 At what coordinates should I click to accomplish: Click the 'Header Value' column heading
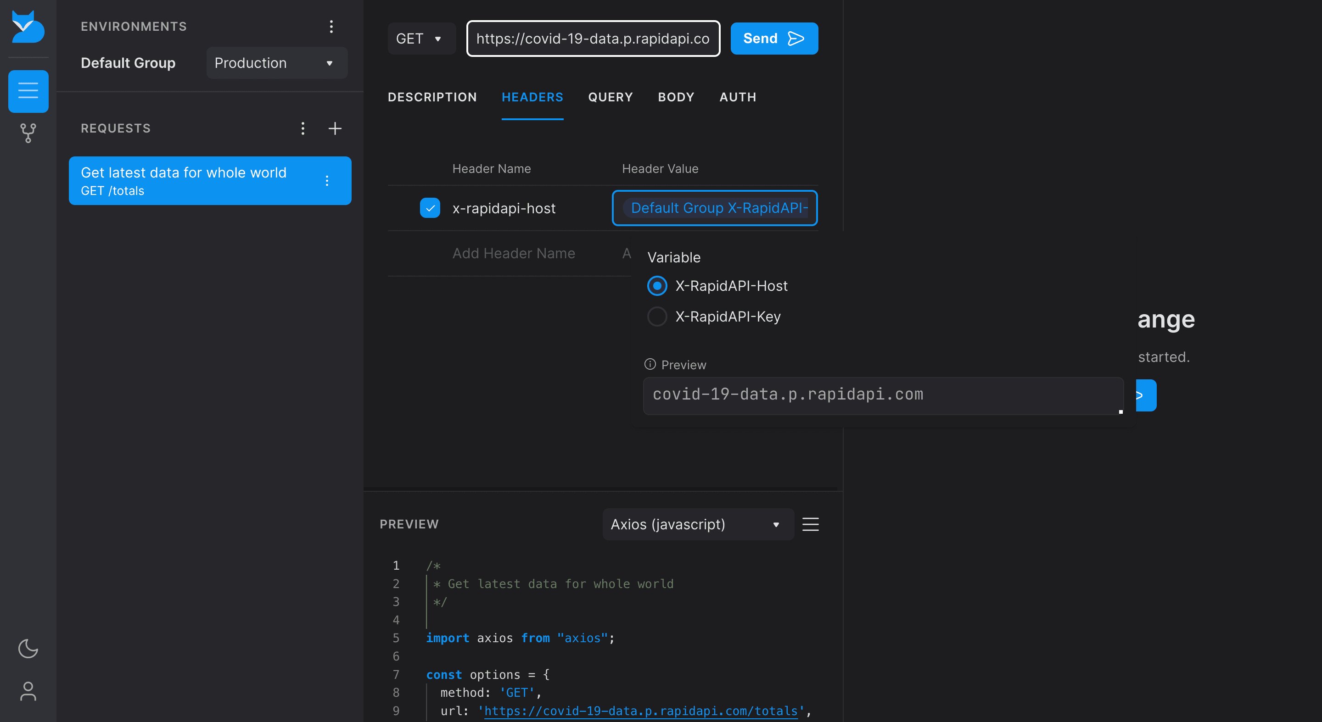(x=660, y=169)
